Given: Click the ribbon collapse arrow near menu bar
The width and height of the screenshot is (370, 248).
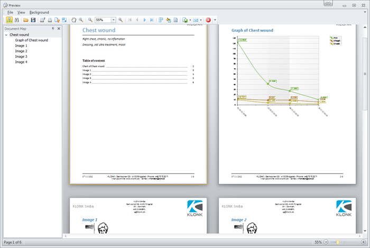Looking at the screenshot, I should 365,12.
